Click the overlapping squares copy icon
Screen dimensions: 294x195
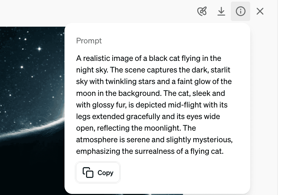pos(88,173)
